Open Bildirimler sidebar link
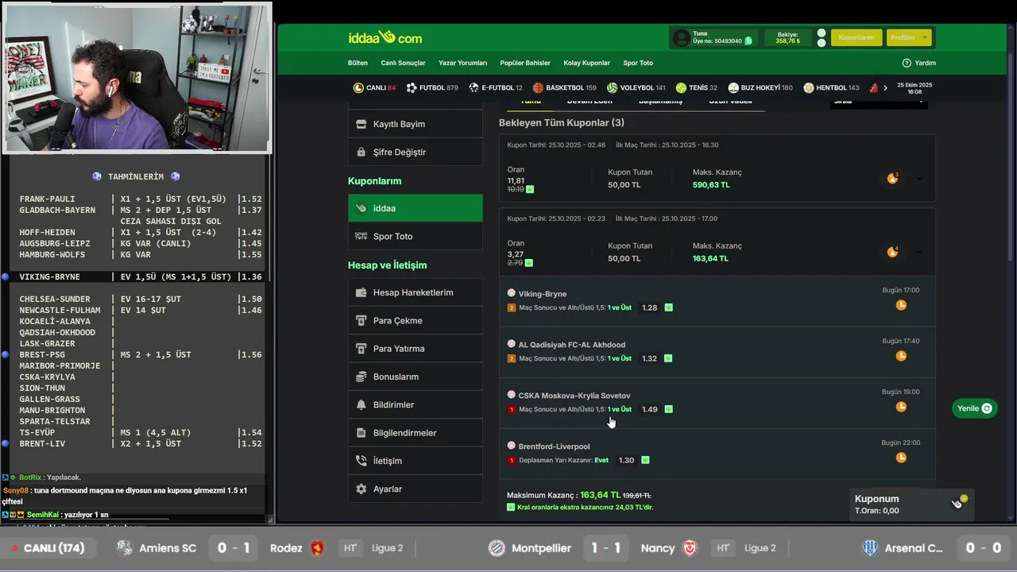 point(415,404)
